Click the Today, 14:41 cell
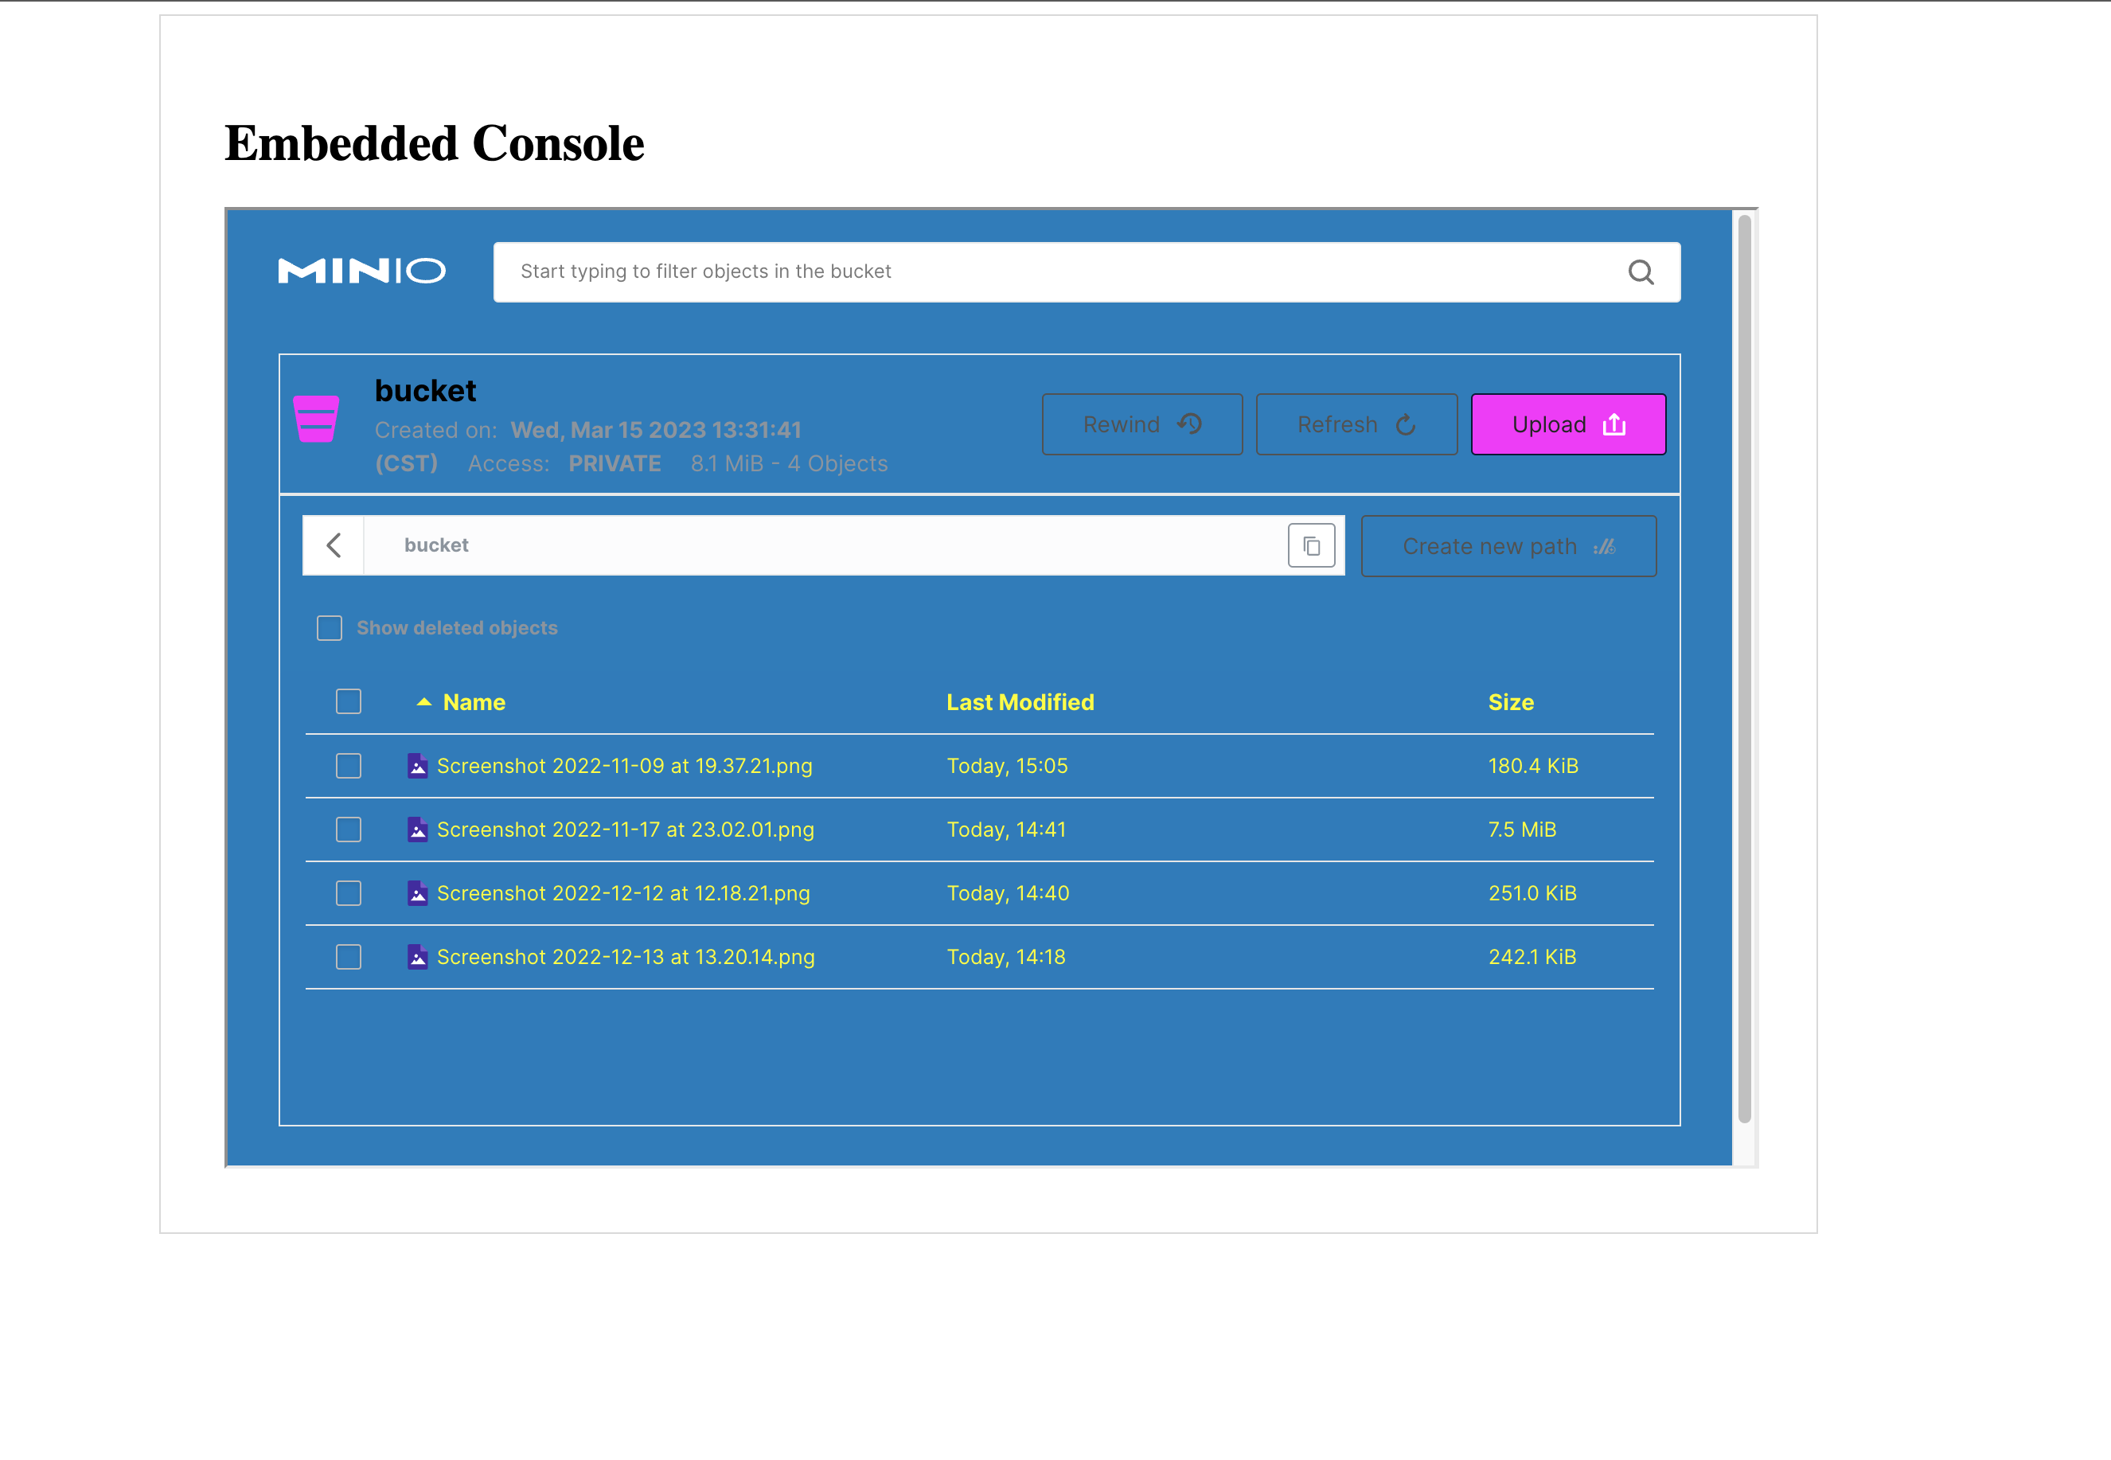2111x1460 pixels. pyautogui.click(x=1006, y=830)
